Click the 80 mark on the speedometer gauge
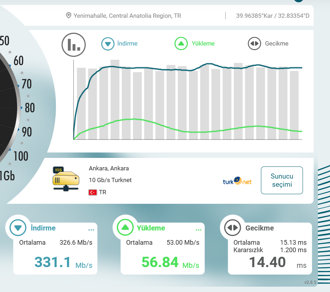The width and height of the screenshot is (330, 292). [x=30, y=108]
